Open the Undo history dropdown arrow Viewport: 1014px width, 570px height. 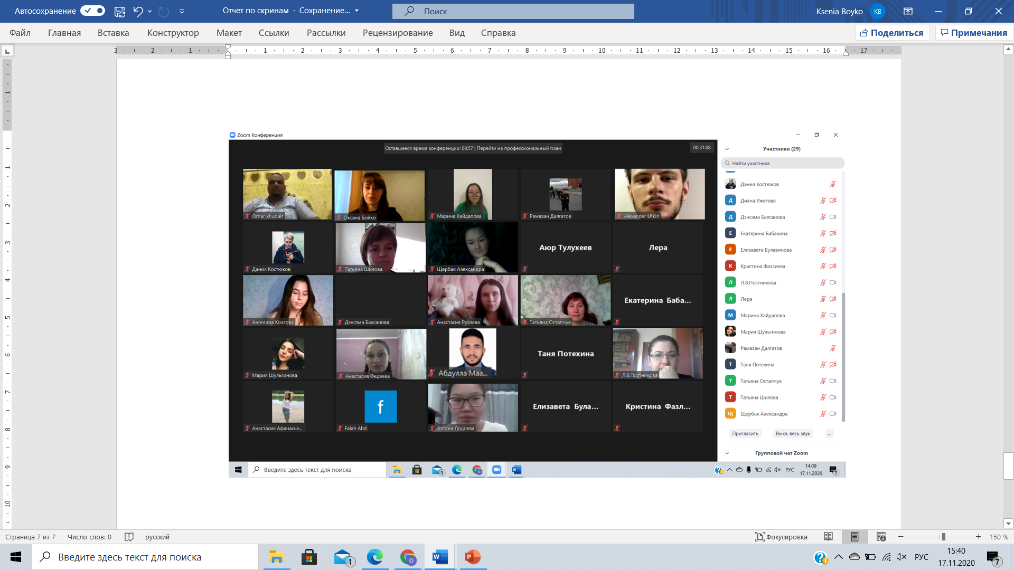click(150, 11)
